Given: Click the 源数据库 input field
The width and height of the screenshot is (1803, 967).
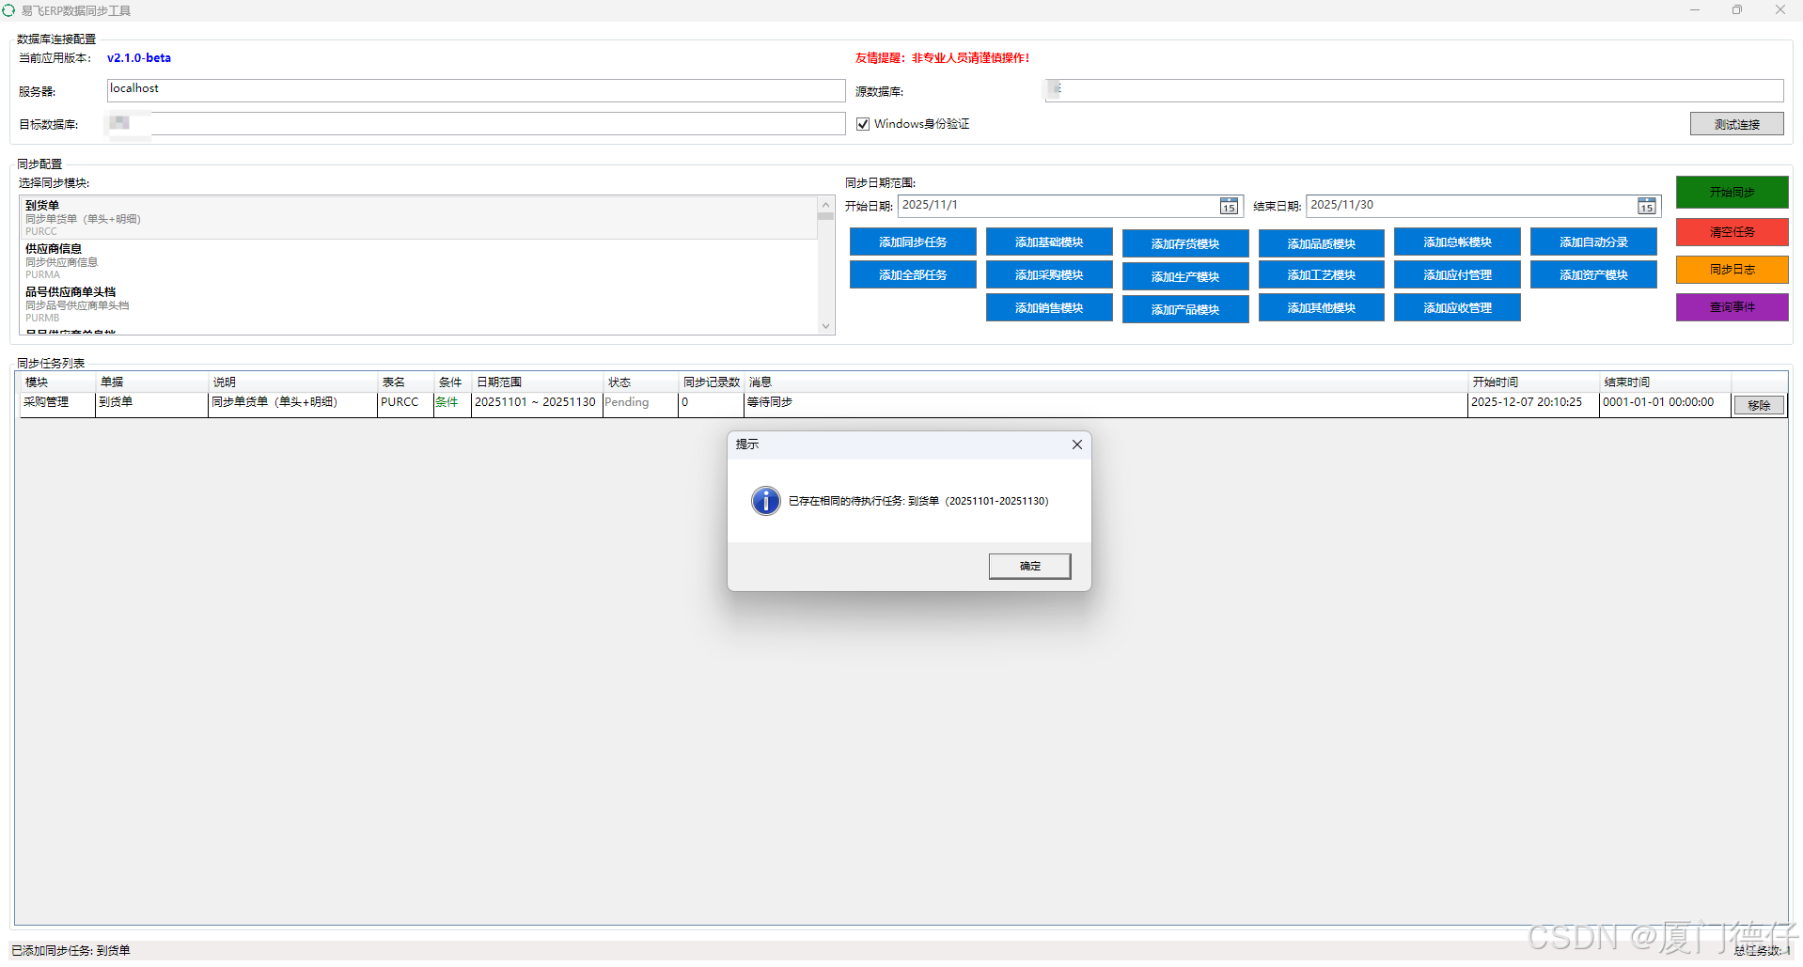Looking at the screenshot, I should (1414, 90).
